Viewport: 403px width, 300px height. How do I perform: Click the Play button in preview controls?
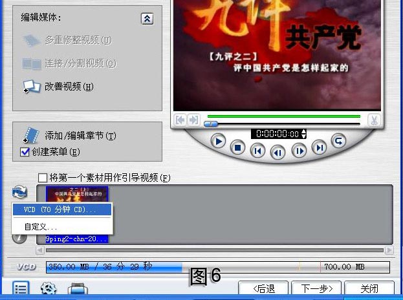tap(219, 141)
